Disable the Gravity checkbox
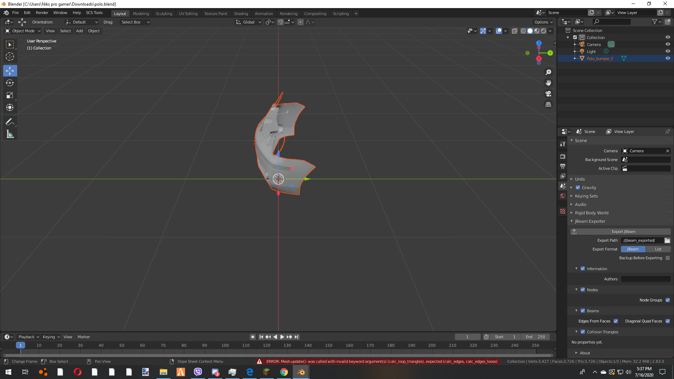Viewport: 674px width, 379px height. [578, 187]
